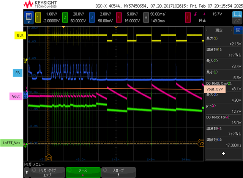243x178 pixels.
Task: Select the 最小(2) -6.3V measurement
Action: 224,75
